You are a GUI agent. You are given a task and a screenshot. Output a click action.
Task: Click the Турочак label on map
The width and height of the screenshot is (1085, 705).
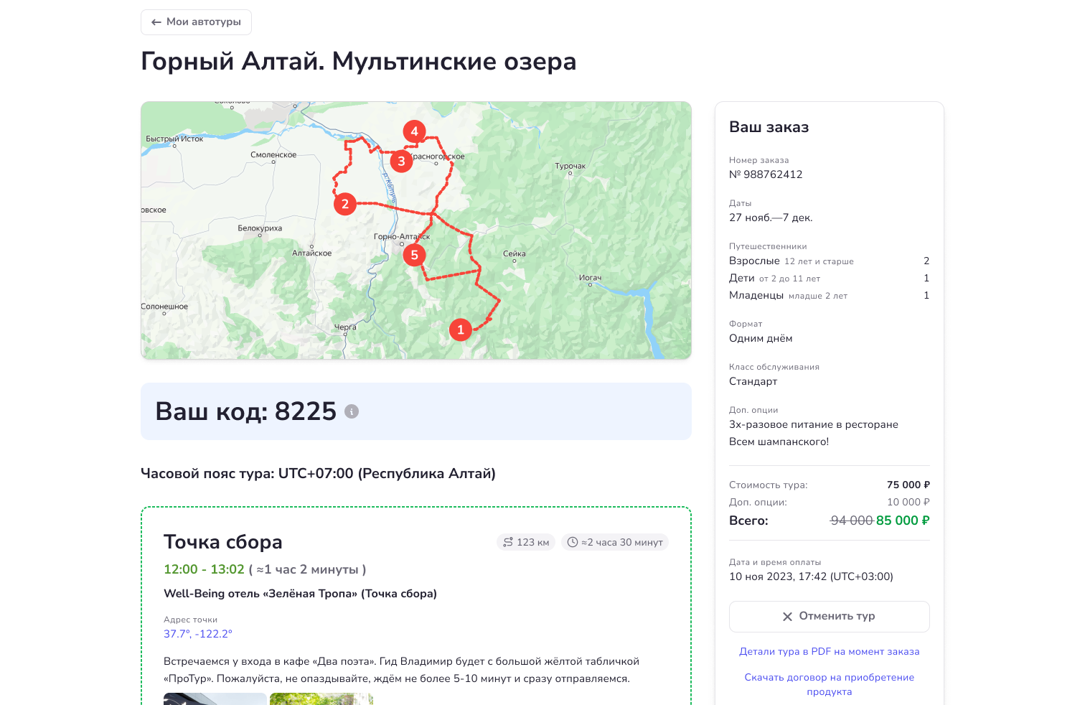pos(570,166)
